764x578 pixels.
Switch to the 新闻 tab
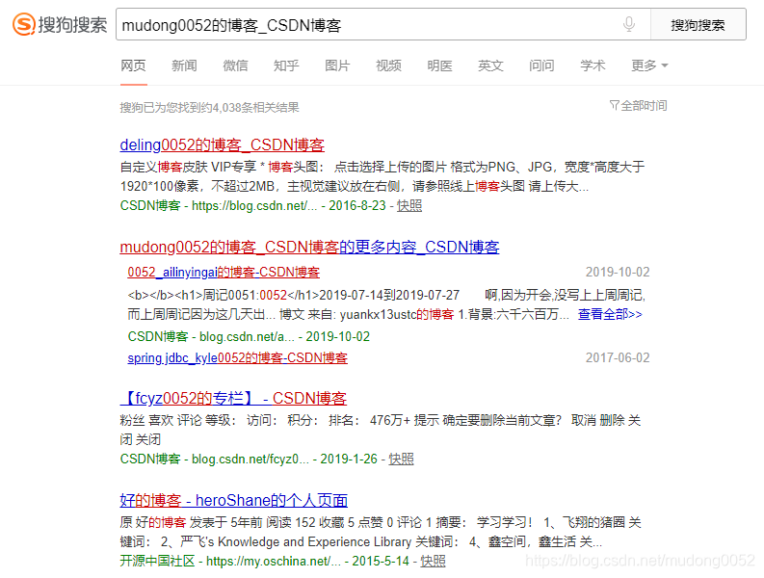[184, 66]
